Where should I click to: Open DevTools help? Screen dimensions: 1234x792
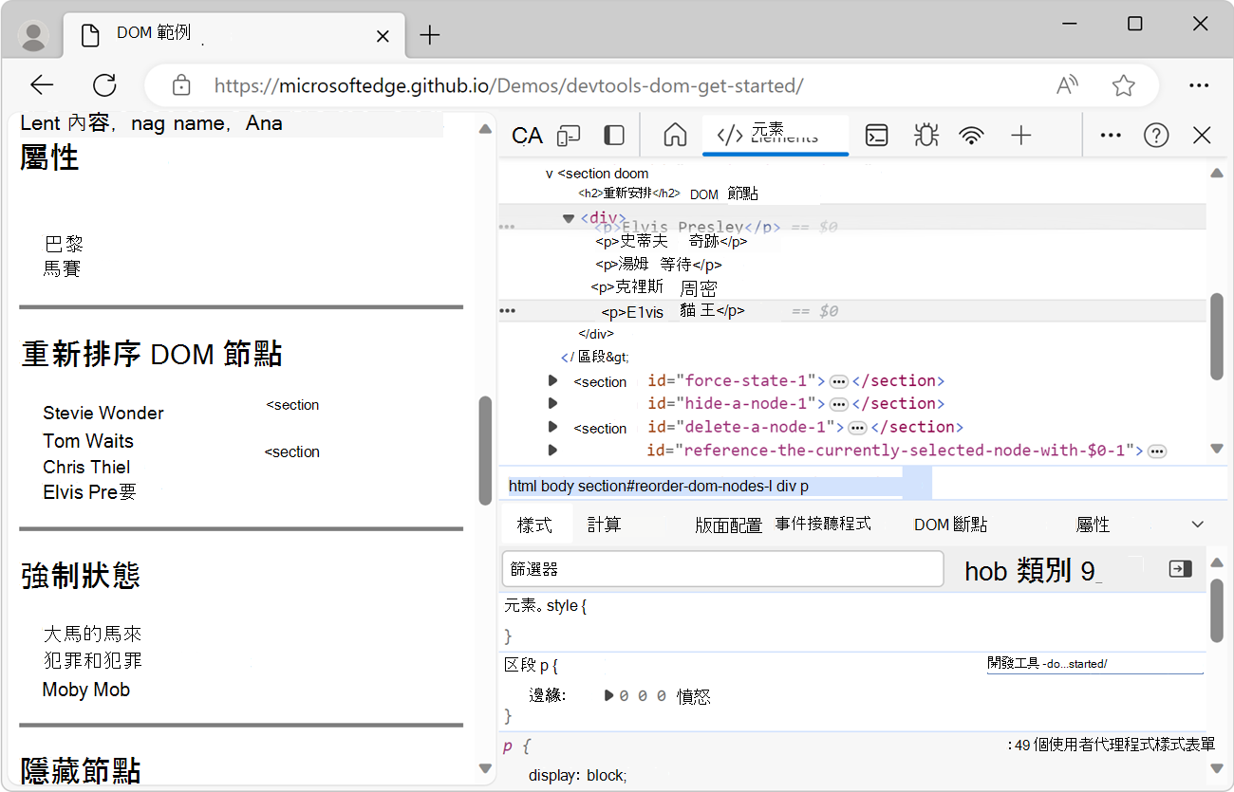point(1156,136)
